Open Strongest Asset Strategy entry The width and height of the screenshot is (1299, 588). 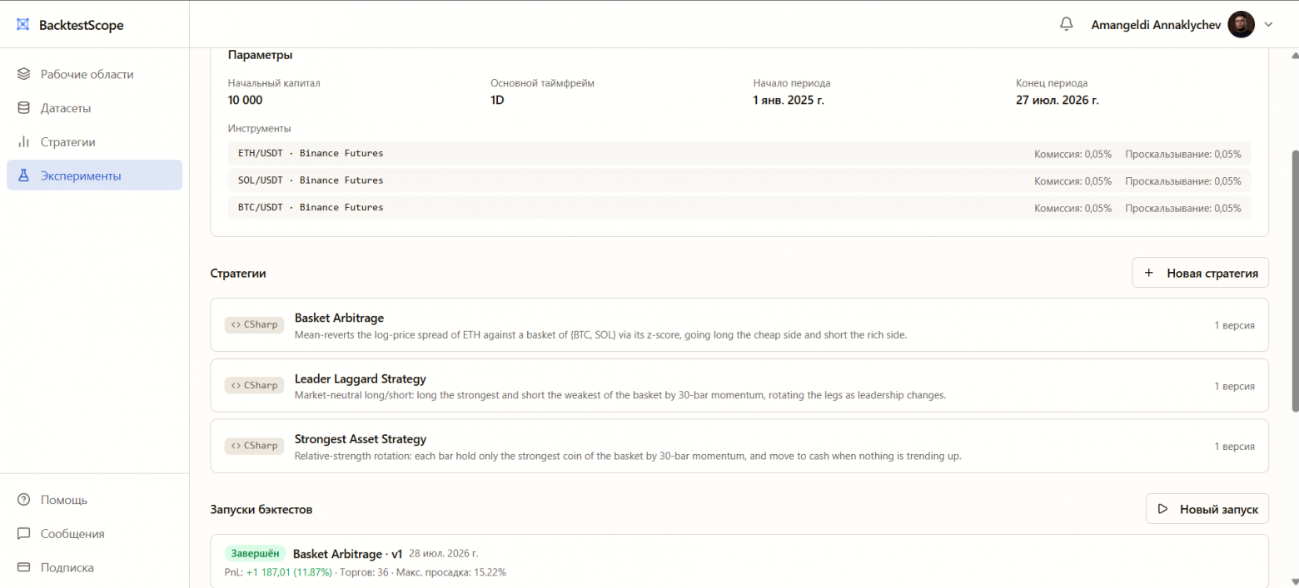pos(739,446)
